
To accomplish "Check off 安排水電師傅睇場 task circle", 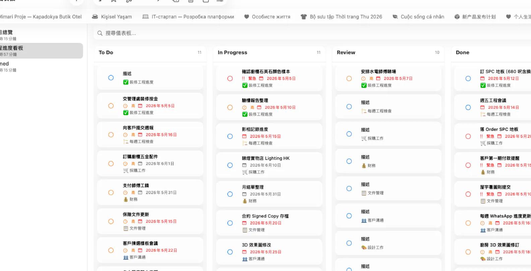I will pos(349,79).
